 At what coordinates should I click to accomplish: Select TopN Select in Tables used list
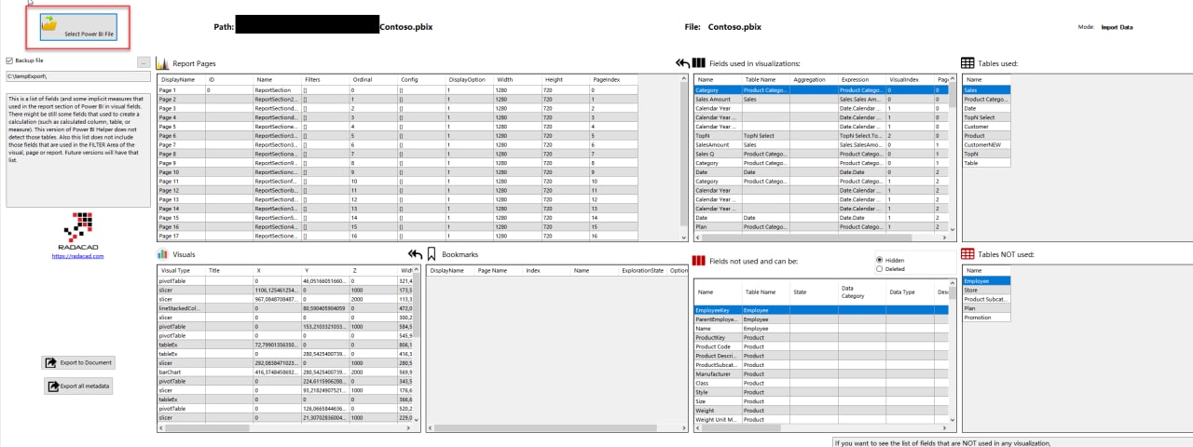point(987,117)
